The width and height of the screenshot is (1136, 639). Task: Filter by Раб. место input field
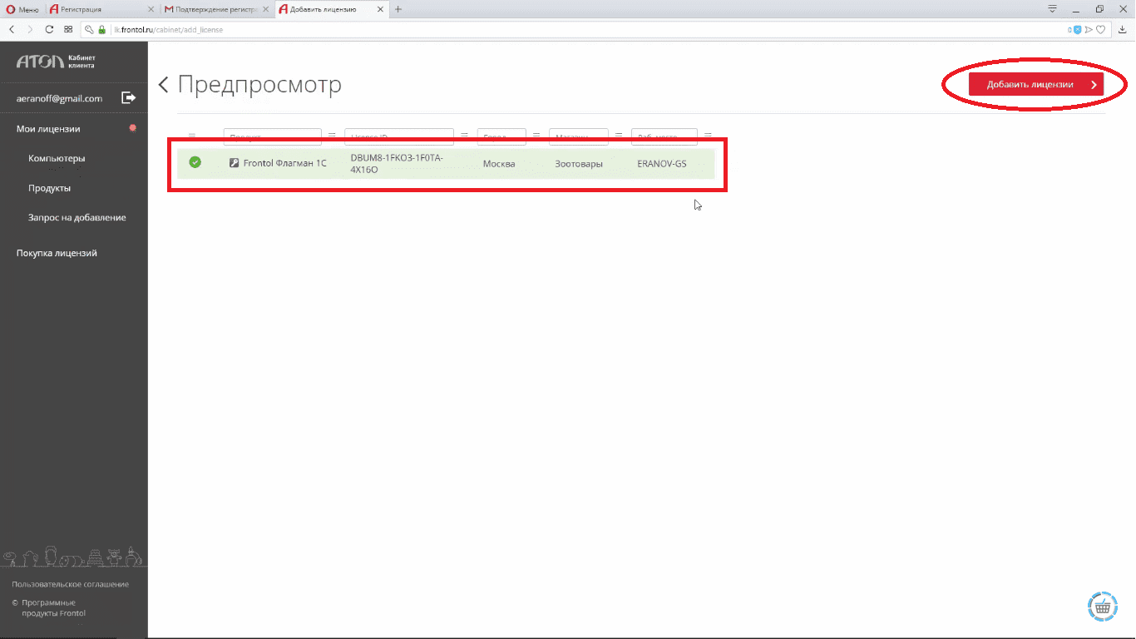(x=664, y=136)
